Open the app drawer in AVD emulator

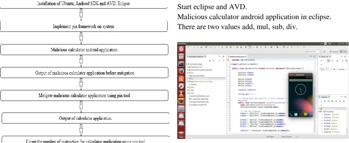tap(300, 115)
